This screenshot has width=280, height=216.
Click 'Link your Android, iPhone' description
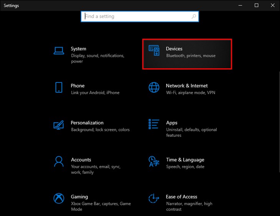95,93
